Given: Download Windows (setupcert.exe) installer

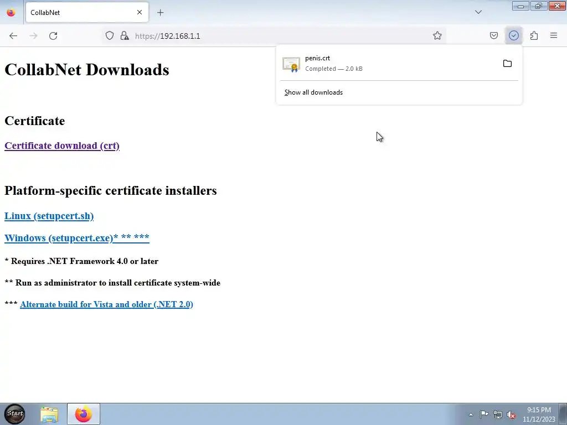Looking at the screenshot, I should click(76, 238).
